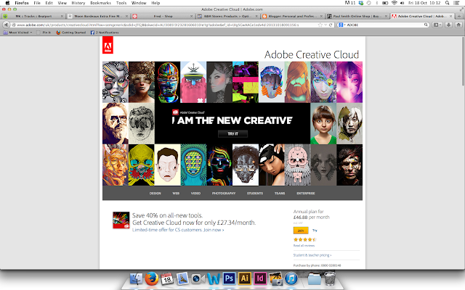Open iPhoto from the Dock
Viewport: 465px width, 290px height.
pos(275,278)
